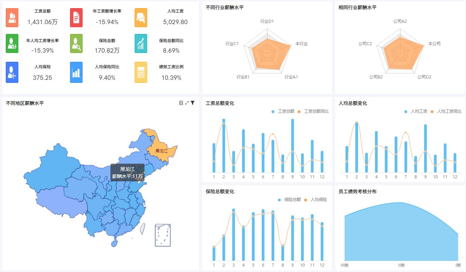Click the fullscreen arrows icon on the map panel
The height and width of the screenshot is (272, 466).
tap(187, 103)
